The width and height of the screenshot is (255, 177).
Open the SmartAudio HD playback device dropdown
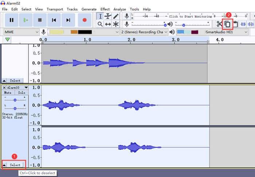(x=212, y=32)
